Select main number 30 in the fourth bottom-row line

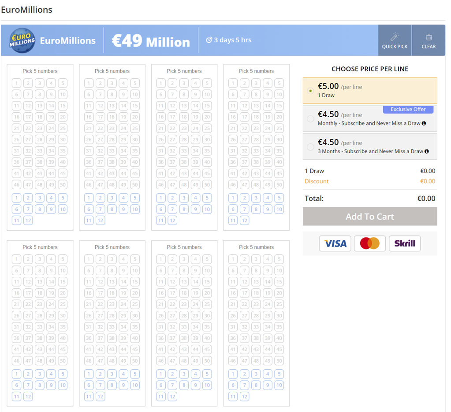[x=279, y=316]
